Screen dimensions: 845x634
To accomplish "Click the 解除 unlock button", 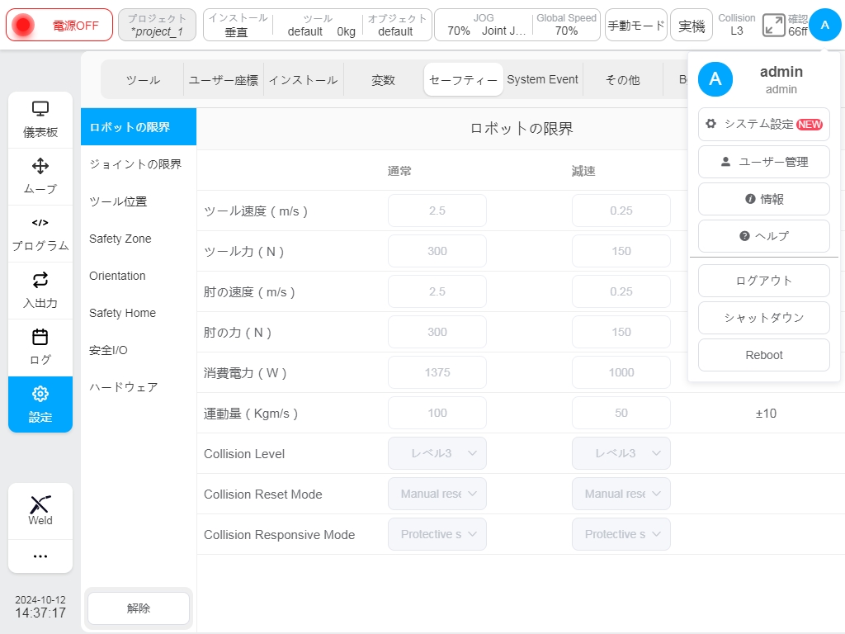I will [139, 608].
